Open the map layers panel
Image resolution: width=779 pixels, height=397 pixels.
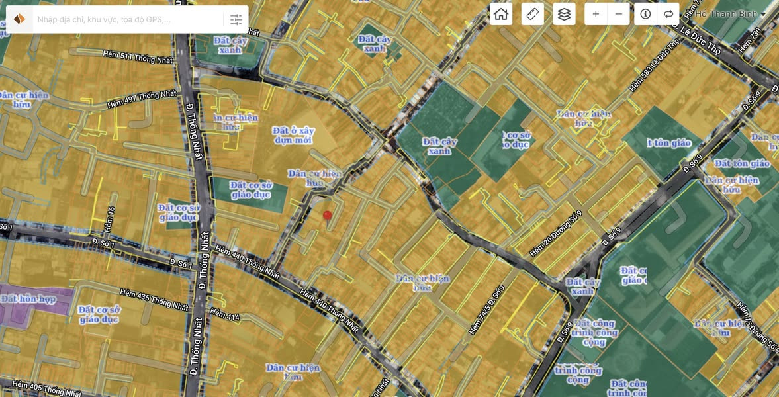pos(564,14)
